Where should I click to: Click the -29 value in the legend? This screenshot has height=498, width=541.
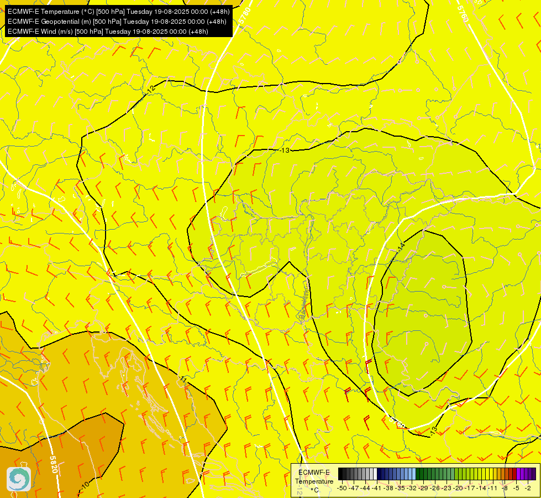coord(424,488)
